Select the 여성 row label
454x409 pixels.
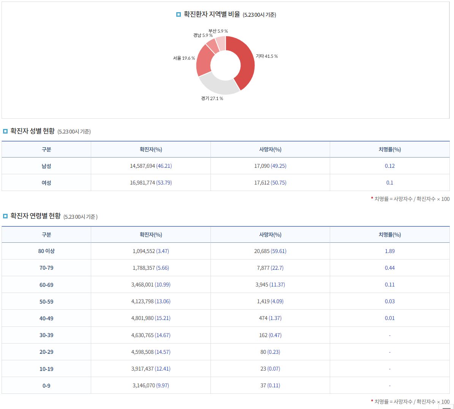tap(46, 183)
